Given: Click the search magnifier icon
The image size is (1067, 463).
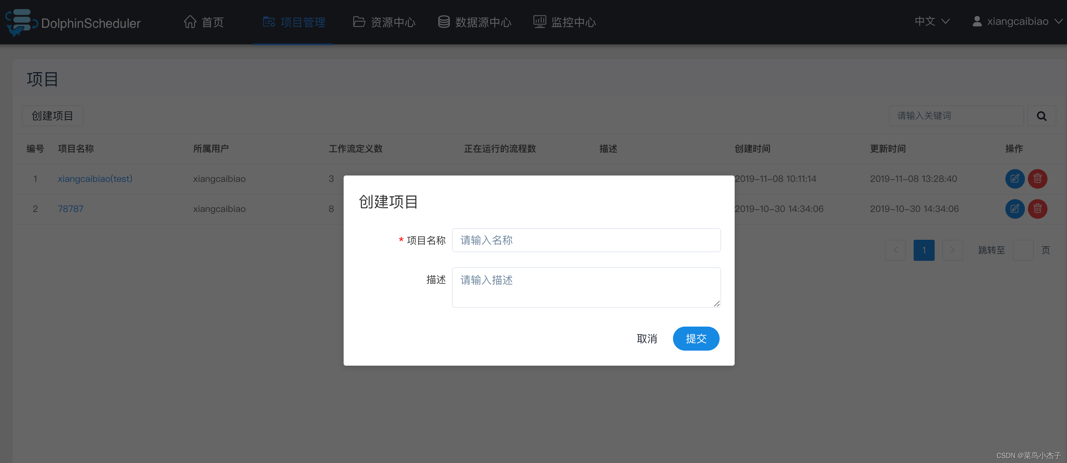Looking at the screenshot, I should pos(1041,116).
